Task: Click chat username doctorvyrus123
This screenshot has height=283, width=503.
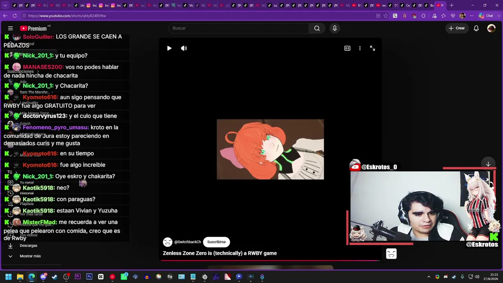Action: point(45,116)
